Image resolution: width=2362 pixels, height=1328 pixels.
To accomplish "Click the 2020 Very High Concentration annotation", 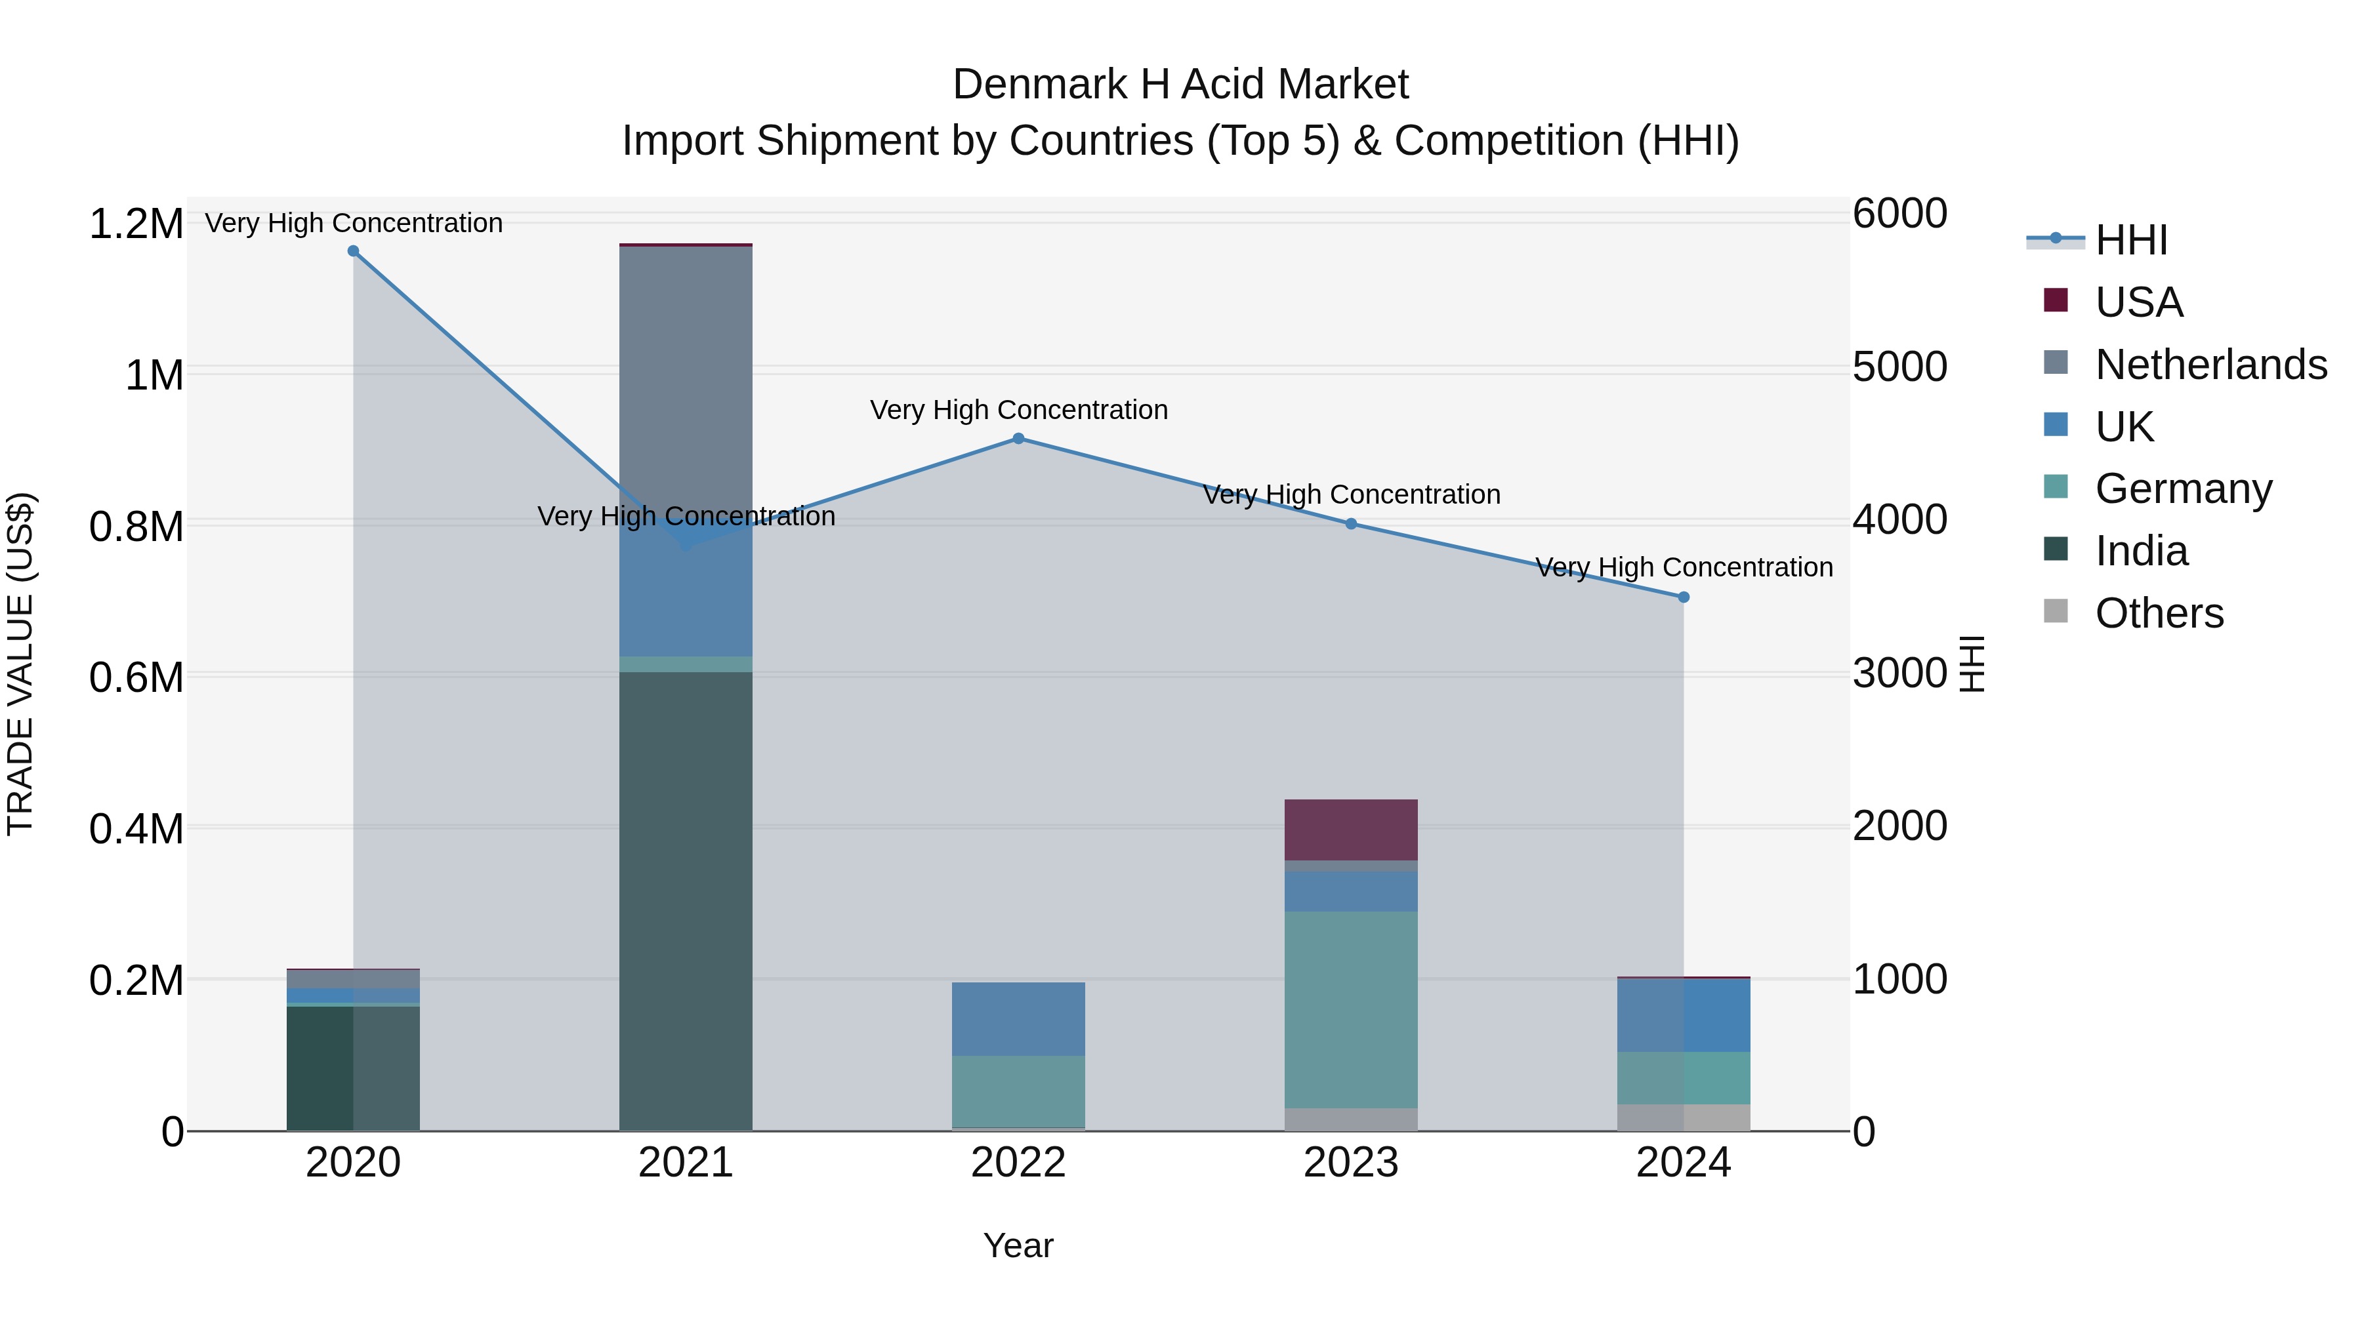I will [354, 223].
